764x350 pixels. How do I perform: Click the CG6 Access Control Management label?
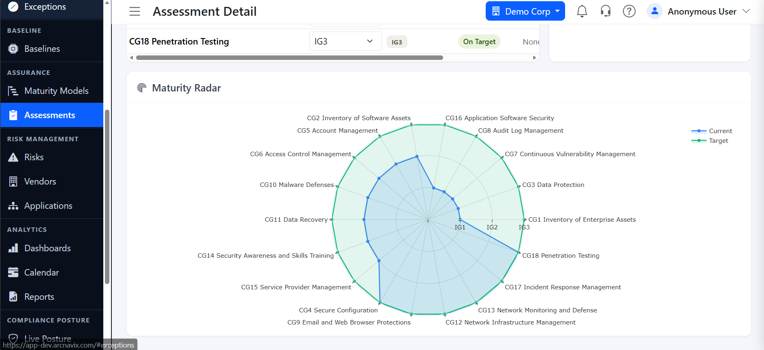point(301,154)
